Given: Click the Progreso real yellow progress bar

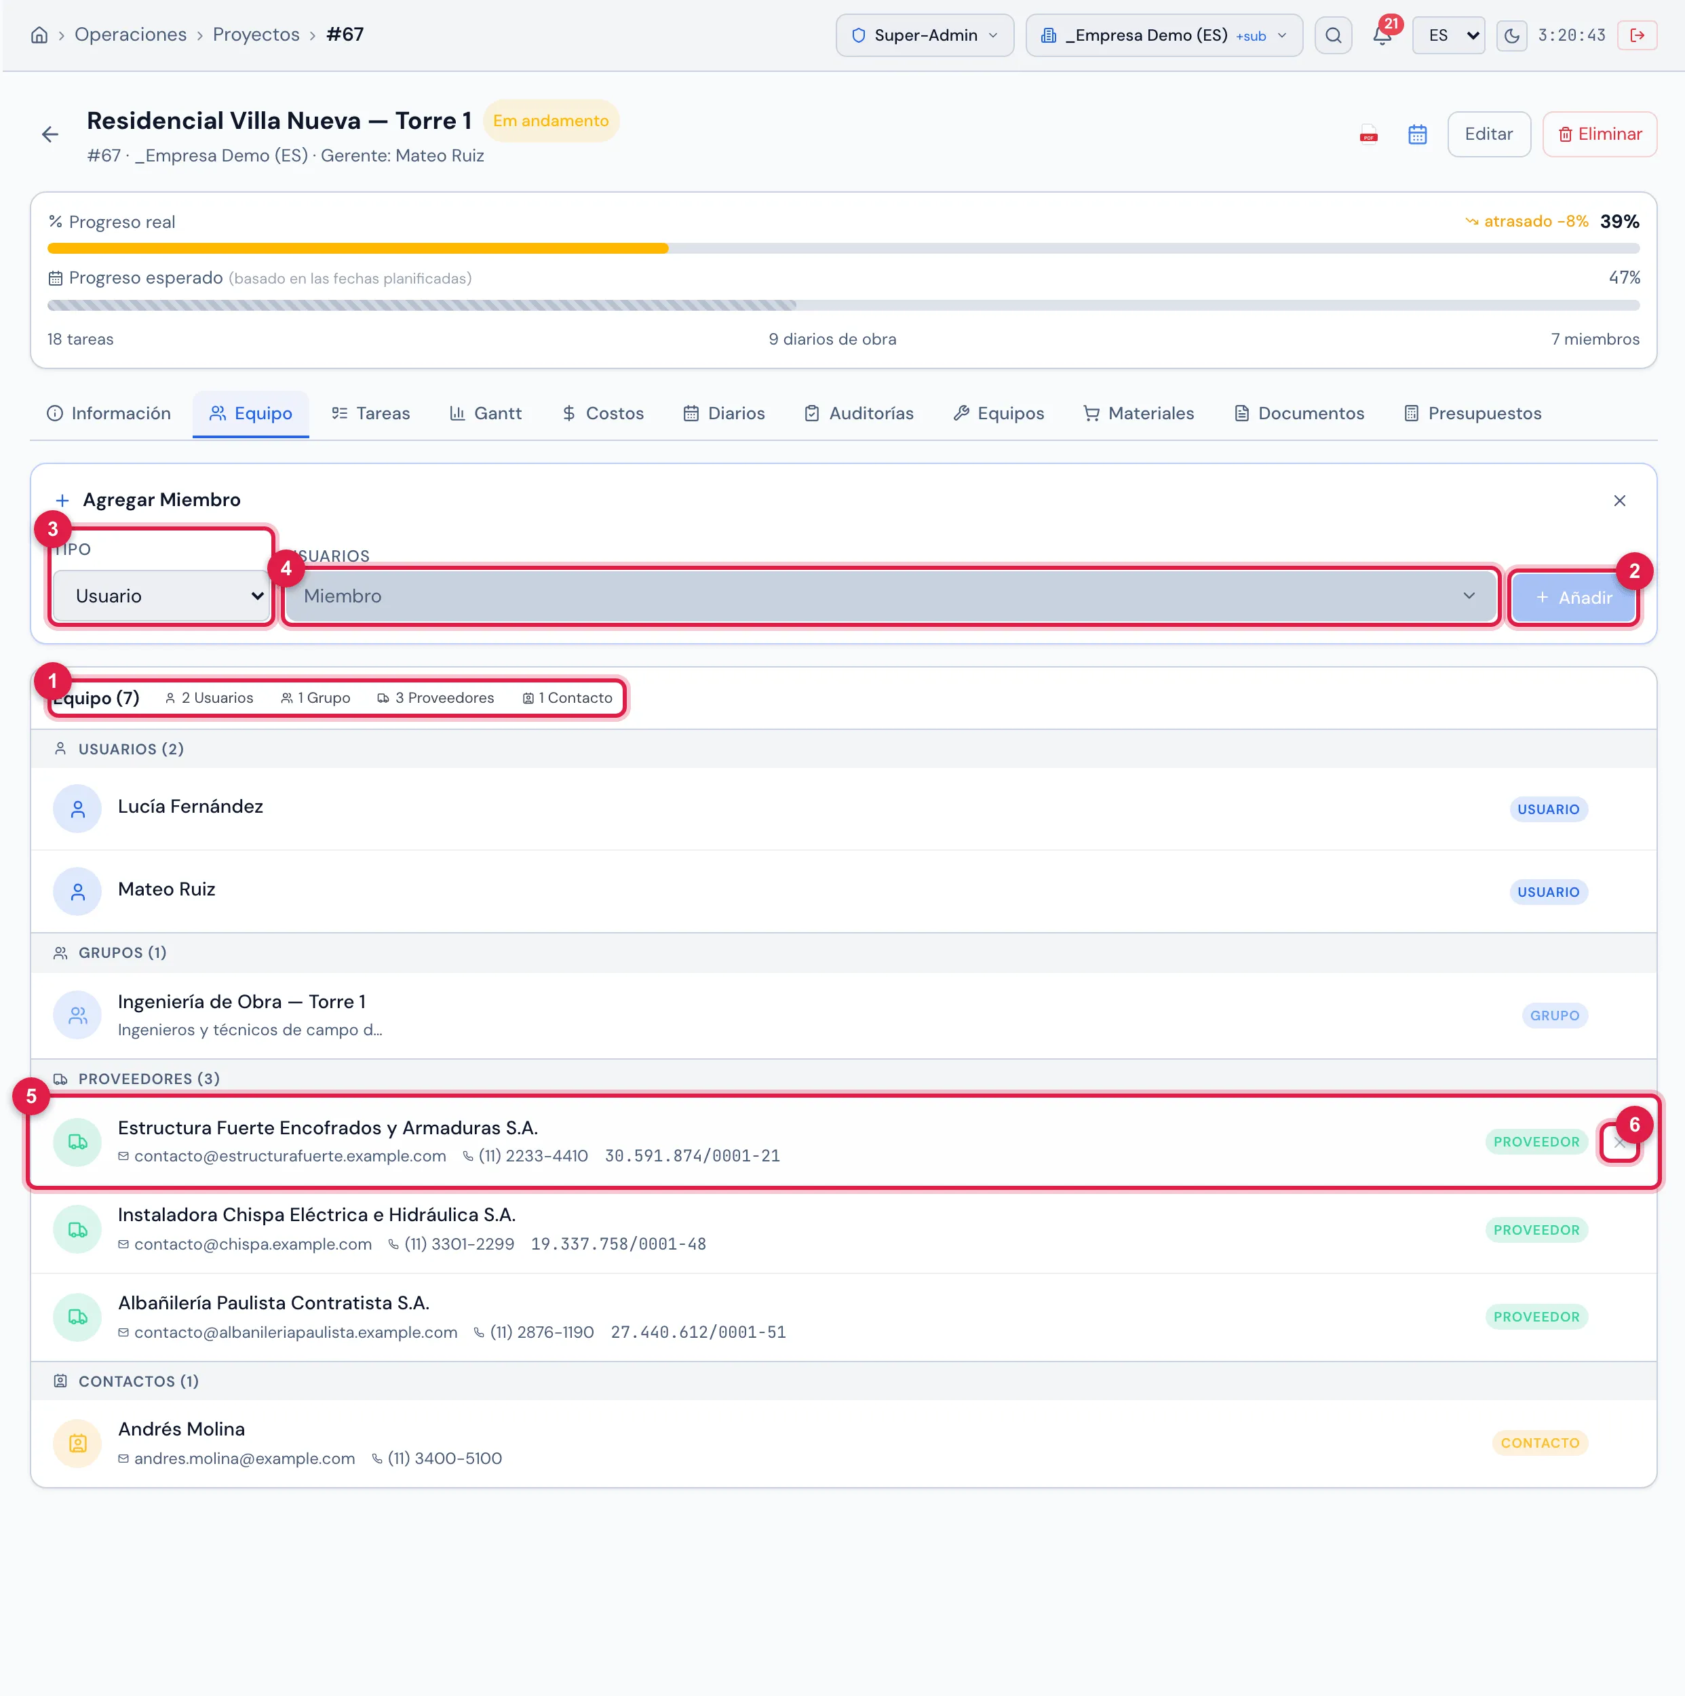Looking at the screenshot, I should 358,248.
